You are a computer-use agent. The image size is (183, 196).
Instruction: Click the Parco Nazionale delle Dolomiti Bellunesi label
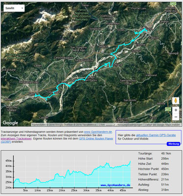click(82, 15)
